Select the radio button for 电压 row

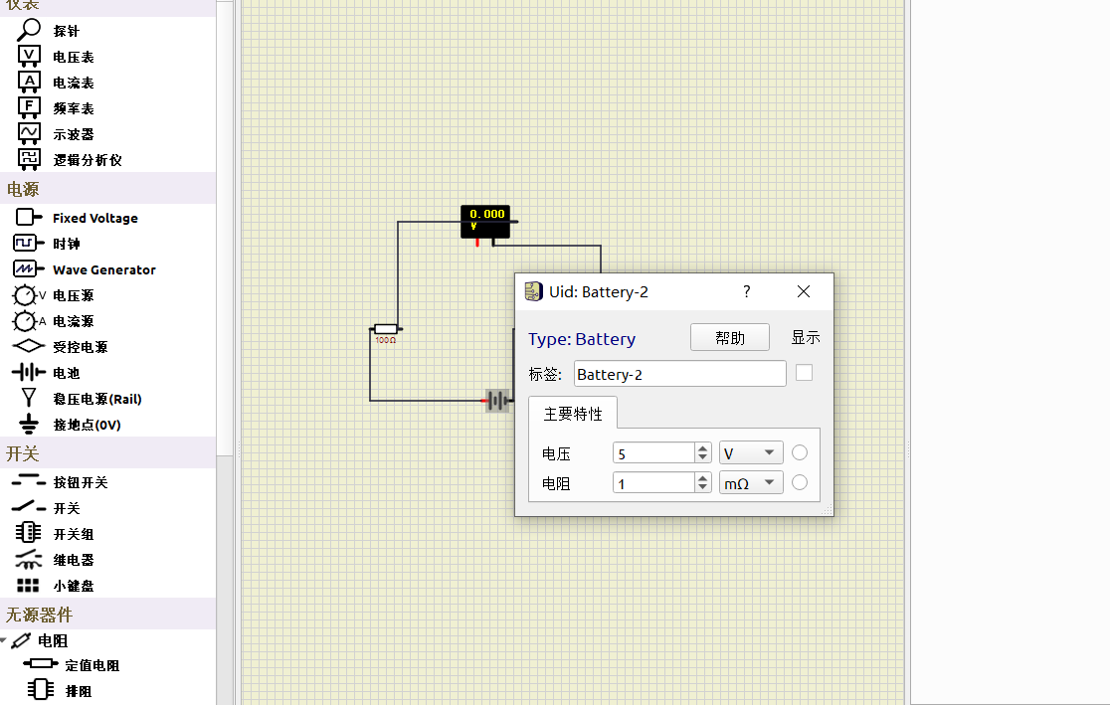point(800,453)
